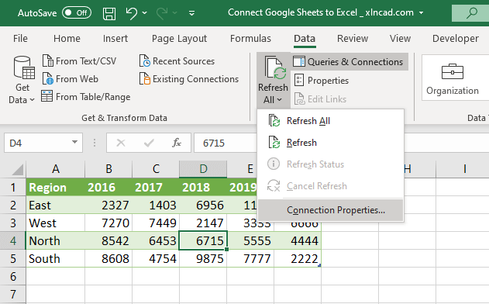Viewport: 489px width, 304px height.
Task: Click the 2018 header cell
Action: (203, 187)
